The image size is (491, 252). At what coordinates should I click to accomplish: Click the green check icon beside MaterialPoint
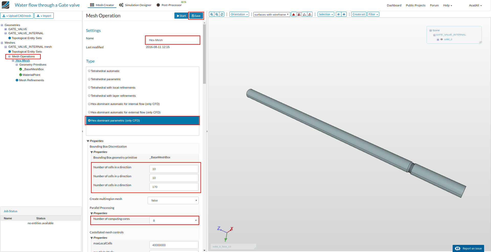21,75
